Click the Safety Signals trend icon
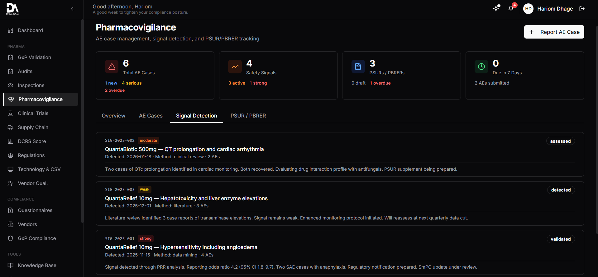 tap(235, 67)
